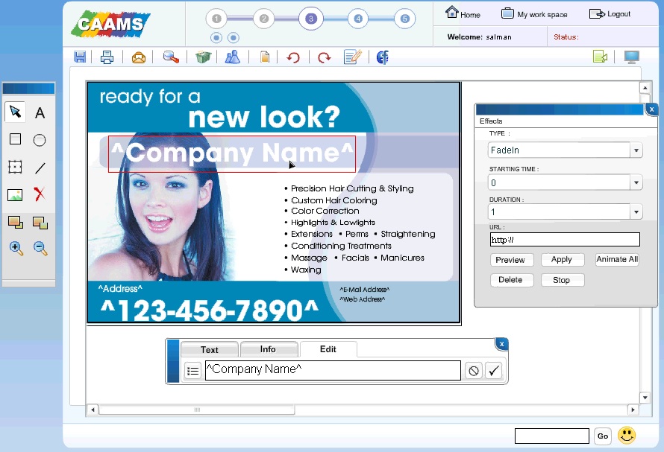Click the Print icon in toolbar
Viewport: 664px width, 452px height.
coord(107,57)
